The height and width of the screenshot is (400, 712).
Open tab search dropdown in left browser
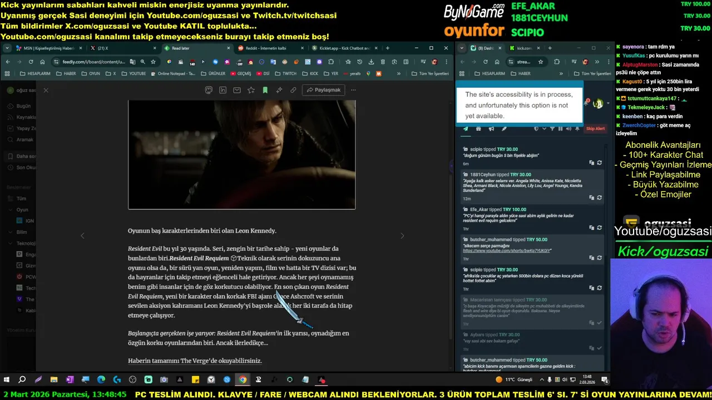pyautogui.click(x=7, y=48)
